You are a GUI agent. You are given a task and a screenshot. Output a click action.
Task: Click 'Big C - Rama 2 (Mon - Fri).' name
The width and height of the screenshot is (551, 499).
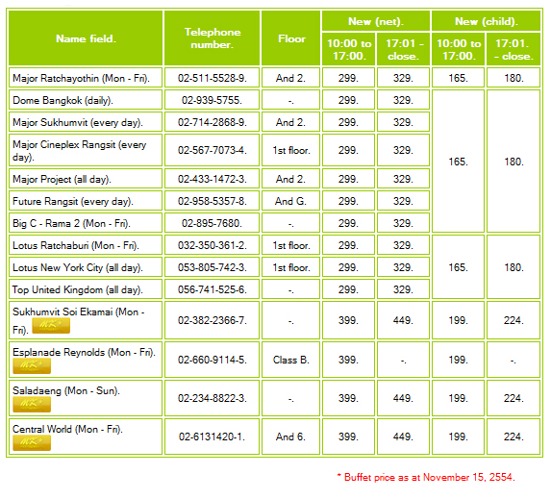click(72, 223)
